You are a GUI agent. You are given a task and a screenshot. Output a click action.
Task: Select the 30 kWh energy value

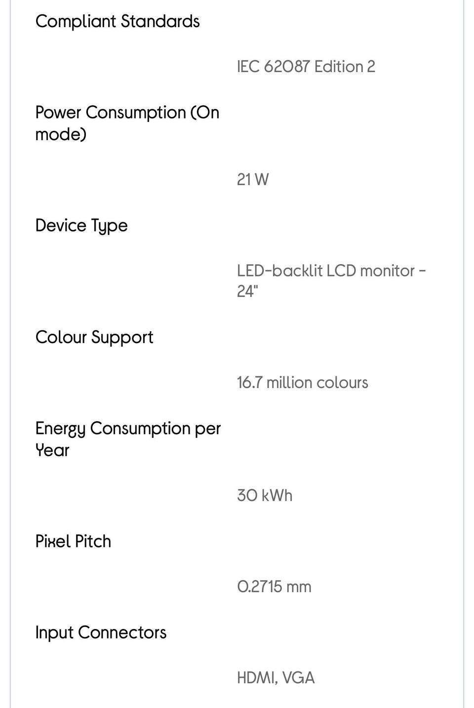tap(265, 495)
